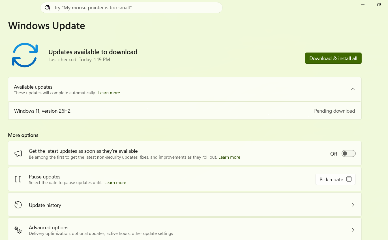Click the Pause updates title text
Screen dimensions: 388x240
pos(45,177)
